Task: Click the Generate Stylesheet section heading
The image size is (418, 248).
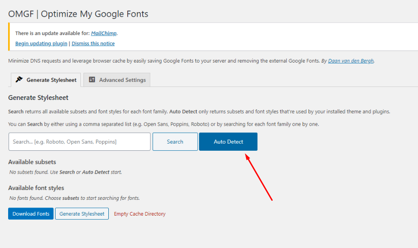Action: 38,98
